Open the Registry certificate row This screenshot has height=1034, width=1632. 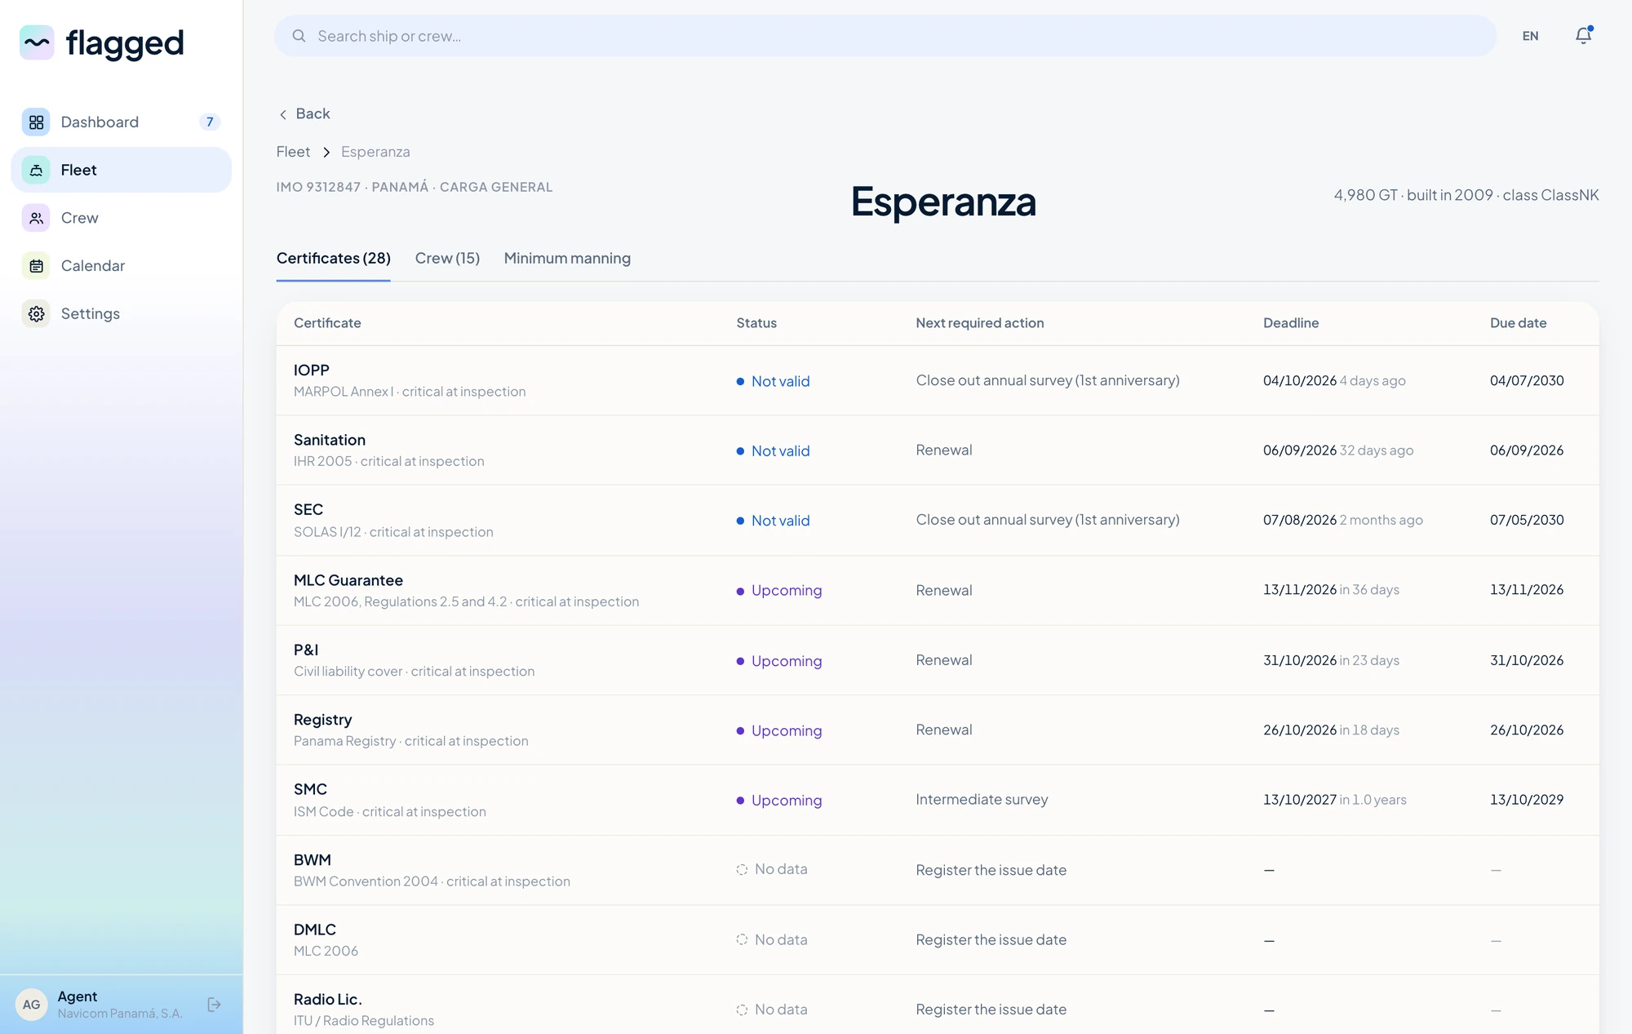tap(938, 730)
